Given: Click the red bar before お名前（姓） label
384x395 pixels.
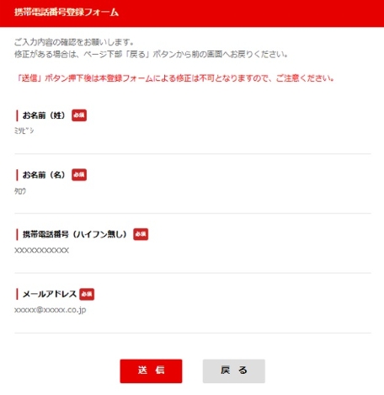Looking at the screenshot, I should [x=17, y=115].
